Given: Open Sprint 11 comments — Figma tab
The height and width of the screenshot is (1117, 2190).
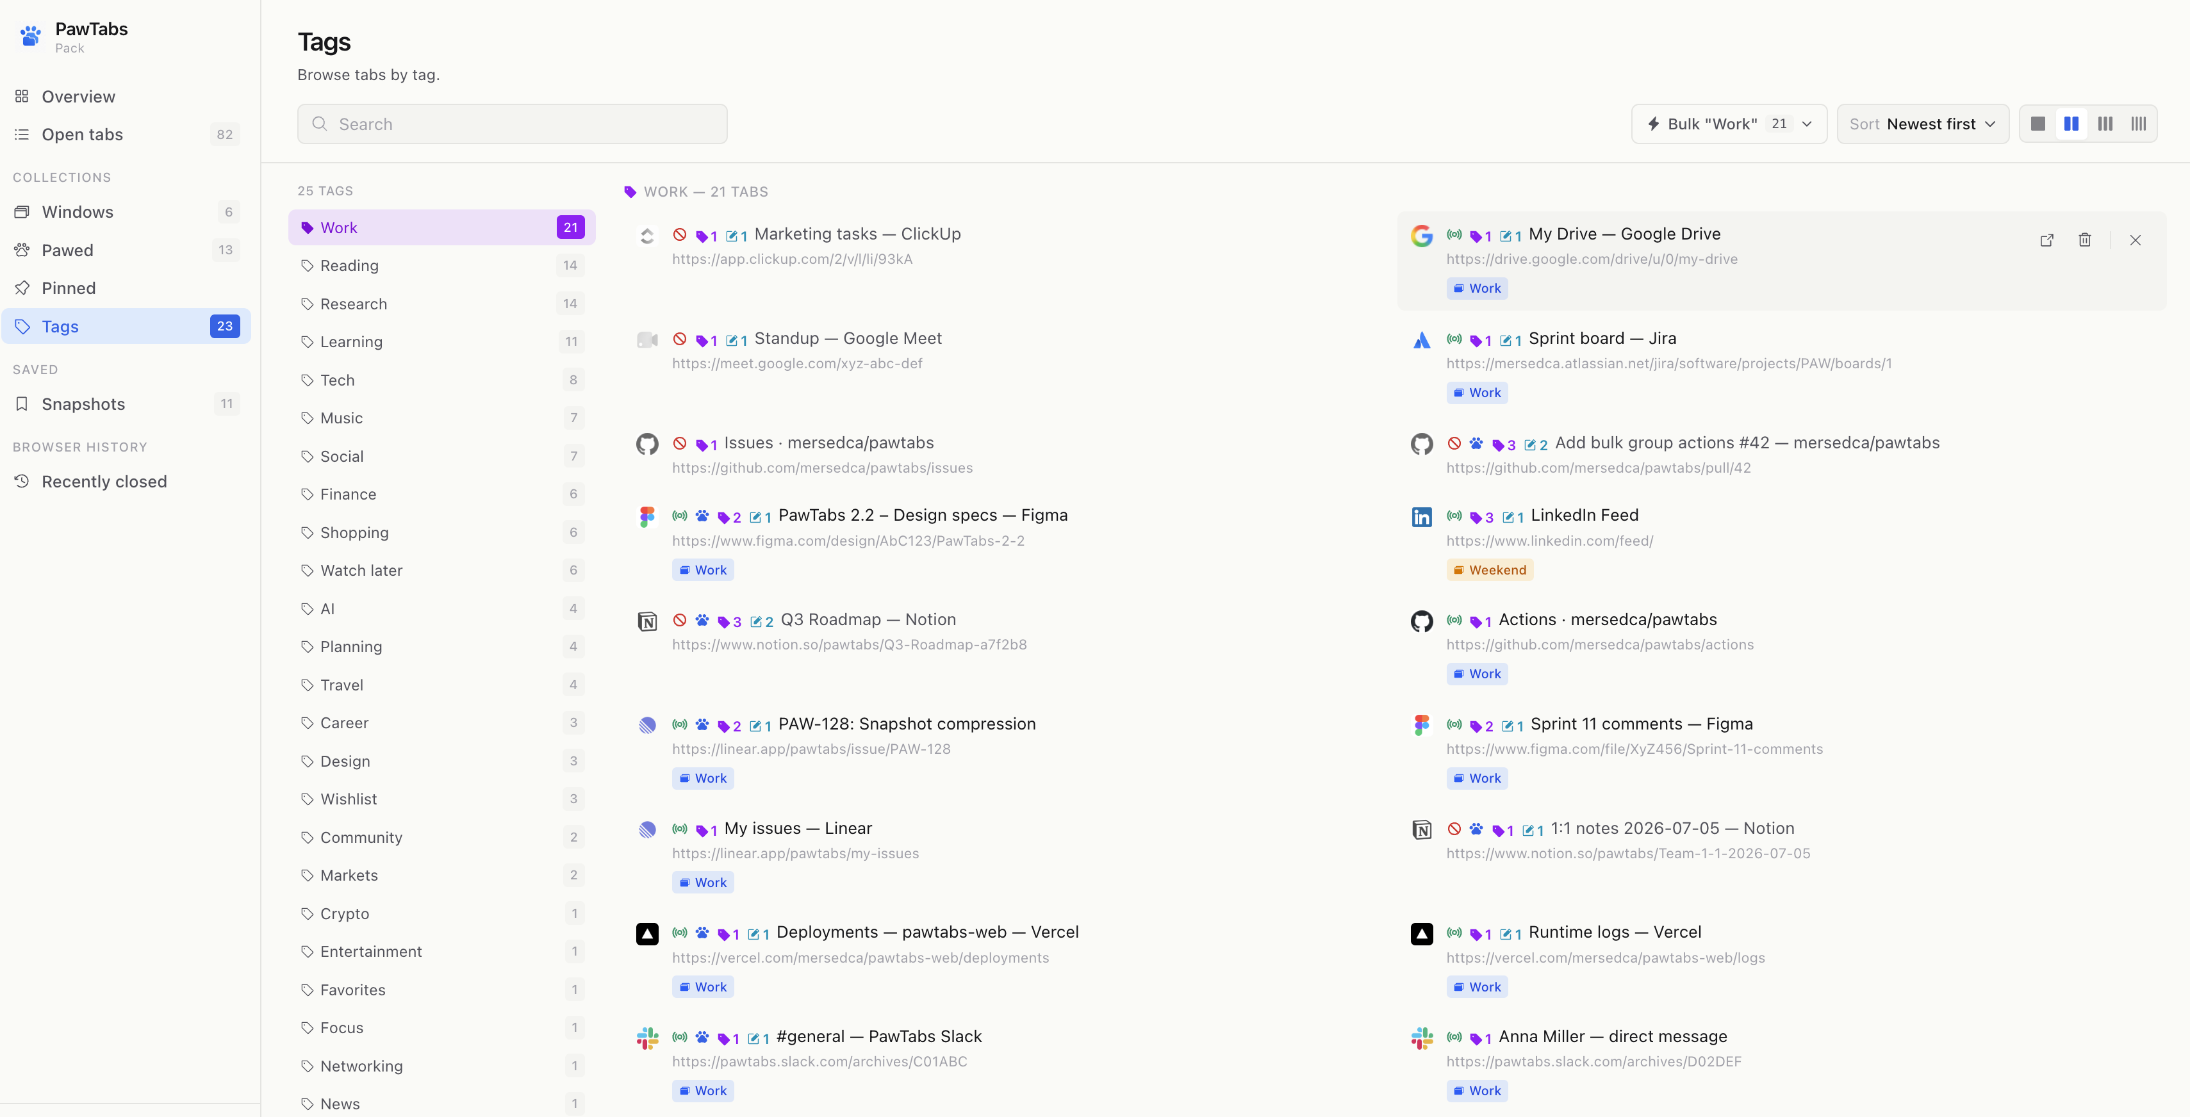Looking at the screenshot, I should pos(1641,724).
